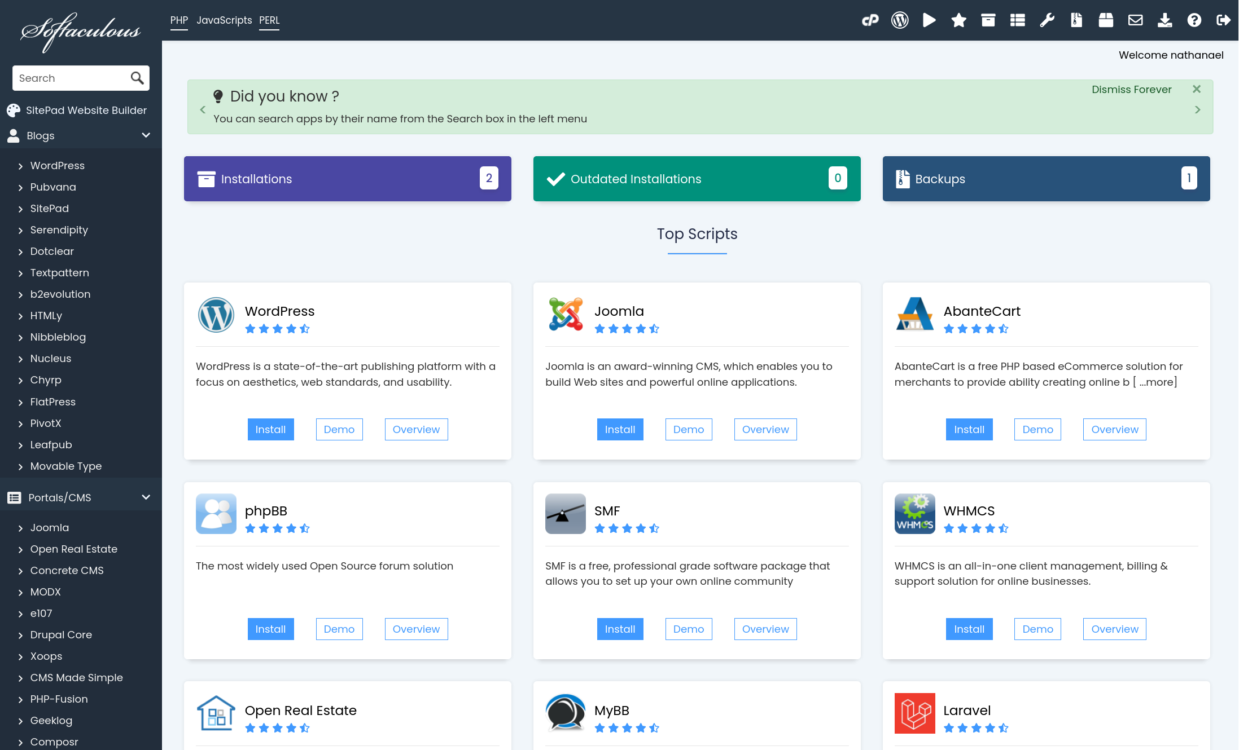Open the help question mark icon
The width and height of the screenshot is (1239, 750).
(x=1194, y=20)
